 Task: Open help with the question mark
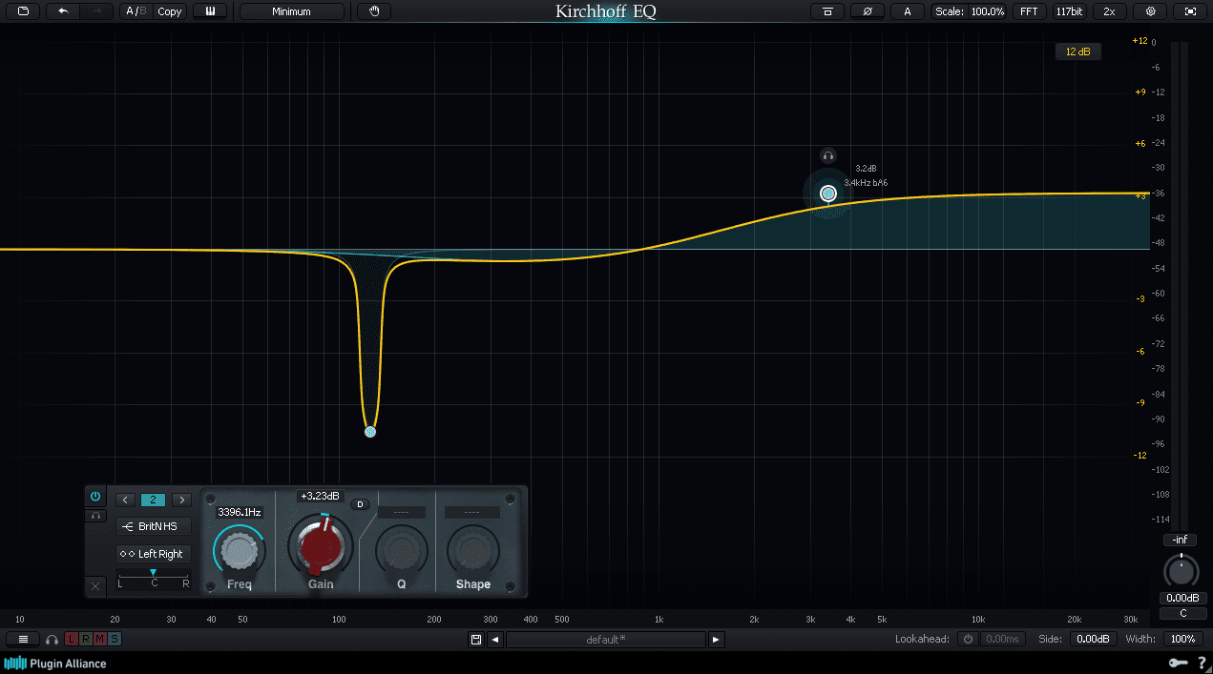[1202, 664]
